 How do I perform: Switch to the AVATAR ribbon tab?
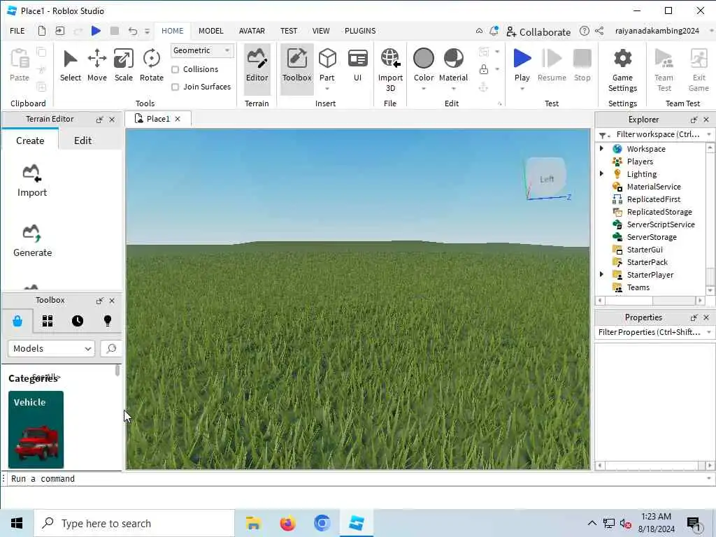click(252, 31)
